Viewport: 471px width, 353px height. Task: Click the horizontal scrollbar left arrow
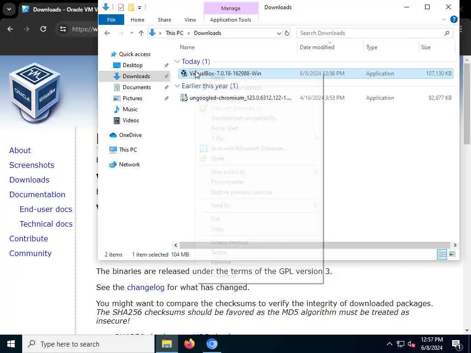[x=176, y=245]
